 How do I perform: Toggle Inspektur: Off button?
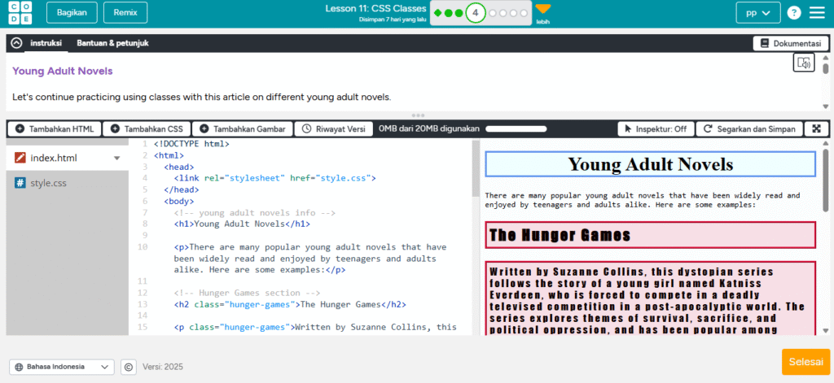click(x=654, y=128)
